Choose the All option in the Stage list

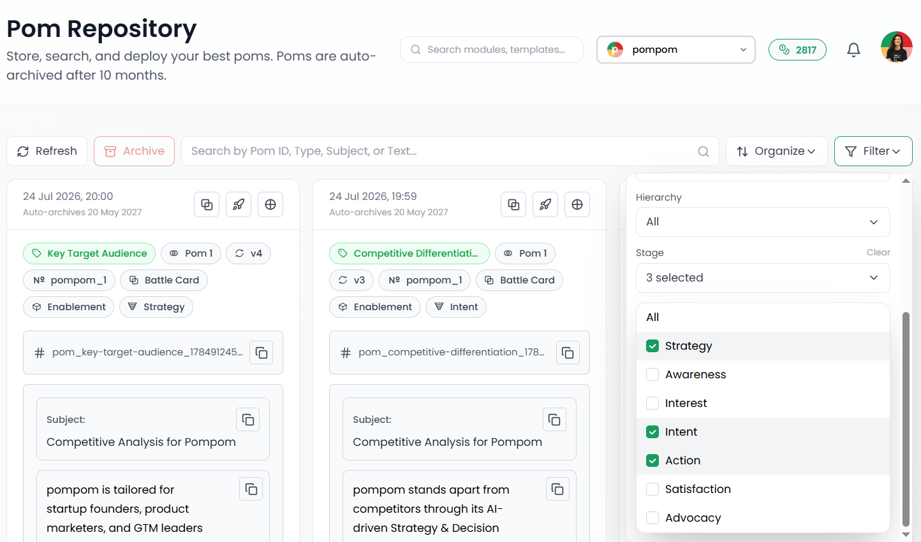[x=763, y=317]
